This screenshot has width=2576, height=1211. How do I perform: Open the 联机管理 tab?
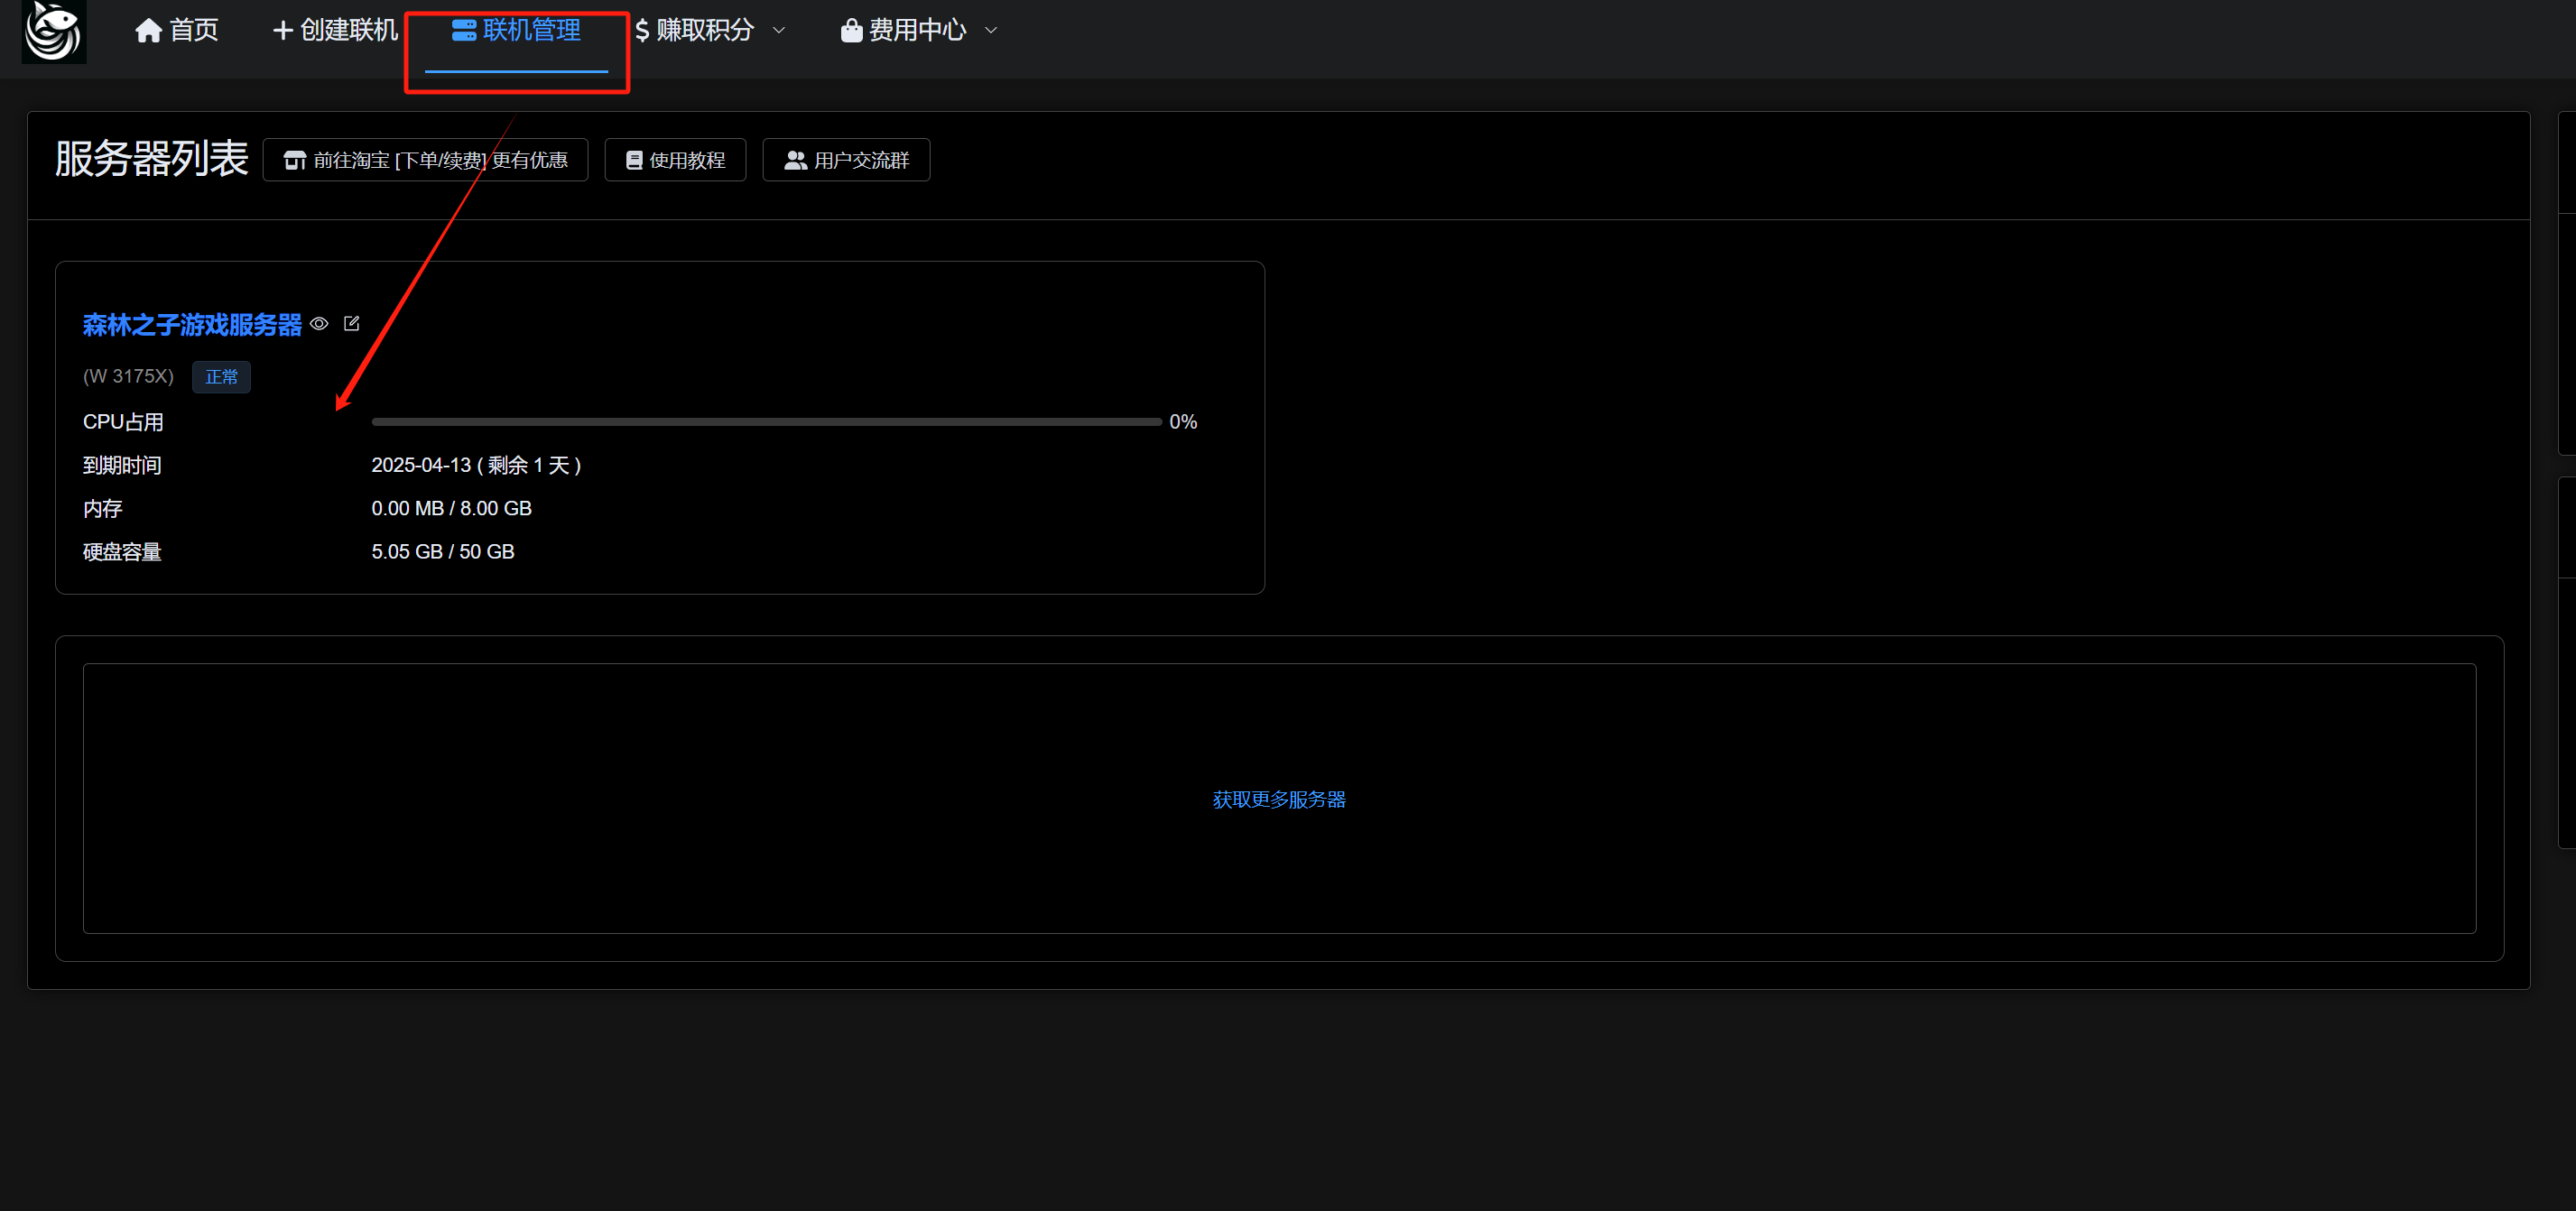pos(530,31)
